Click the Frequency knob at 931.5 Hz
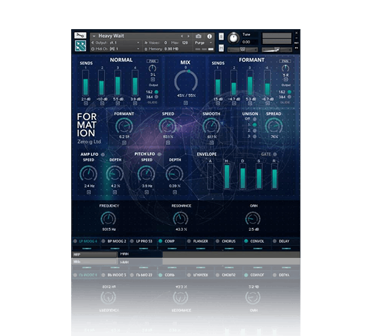This screenshot has width=371, height=336. pos(108,218)
